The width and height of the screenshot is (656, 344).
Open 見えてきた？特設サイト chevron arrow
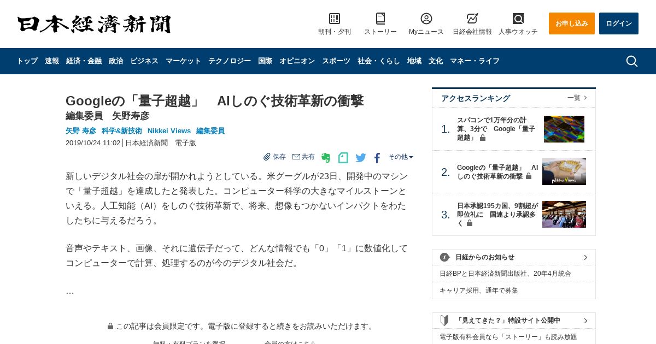pyautogui.click(x=585, y=321)
